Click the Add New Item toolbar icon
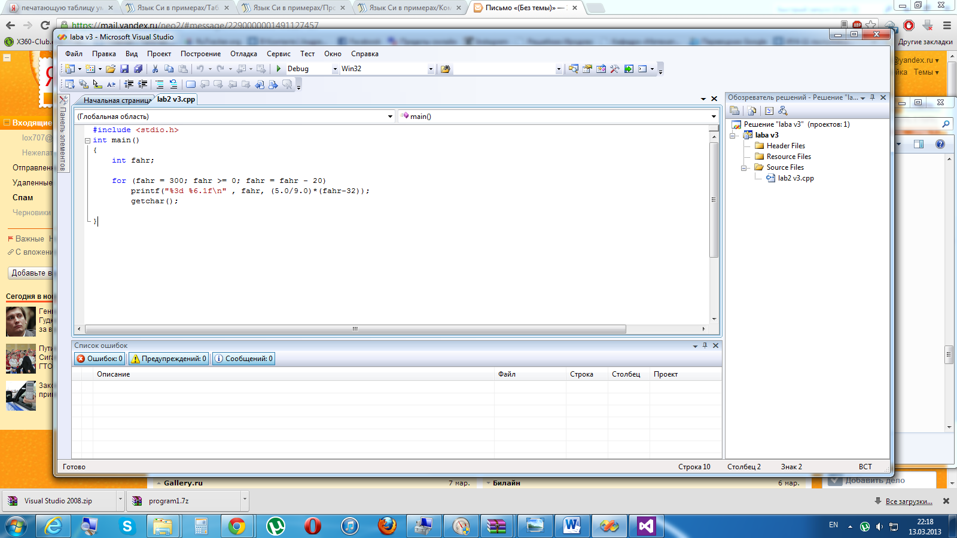 pos(90,69)
